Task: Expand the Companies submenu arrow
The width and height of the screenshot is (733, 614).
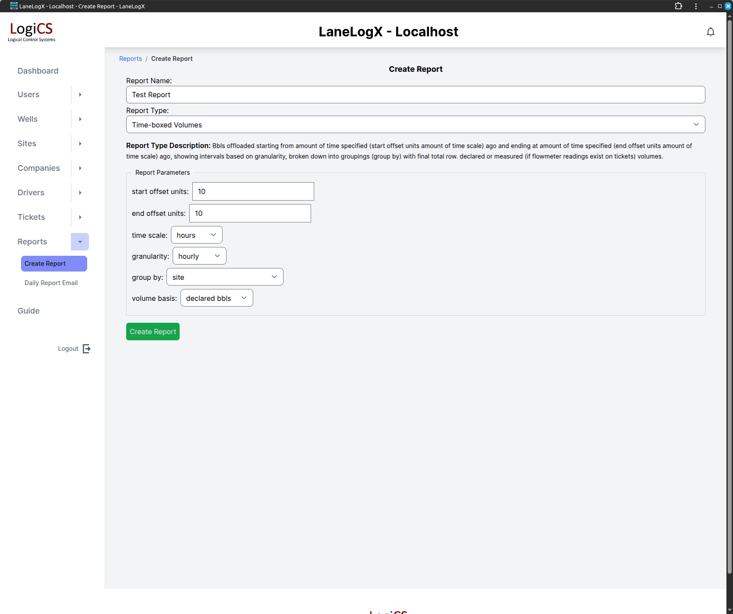Action: click(x=80, y=168)
